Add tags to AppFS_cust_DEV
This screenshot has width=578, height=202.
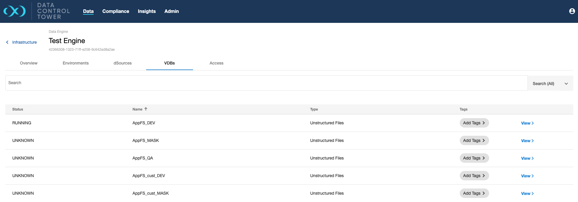pos(474,176)
